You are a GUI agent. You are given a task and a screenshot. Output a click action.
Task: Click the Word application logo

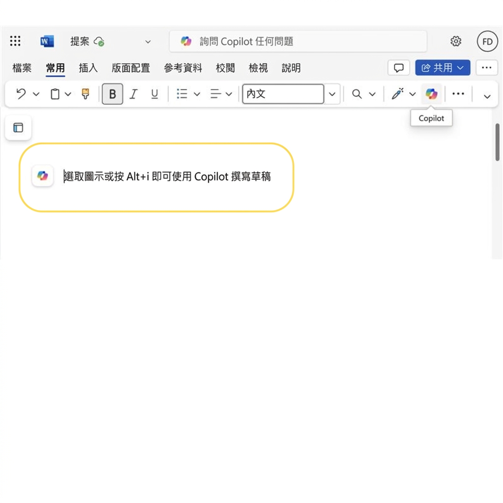pyautogui.click(x=47, y=41)
